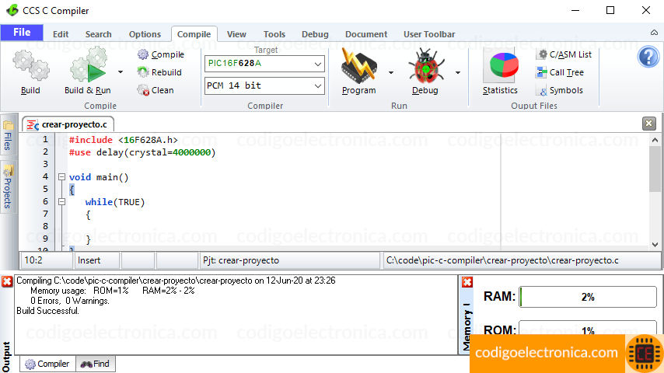Open the C/ASM List file
Screen dimensions: 664x373
click(x=564, y=54)
